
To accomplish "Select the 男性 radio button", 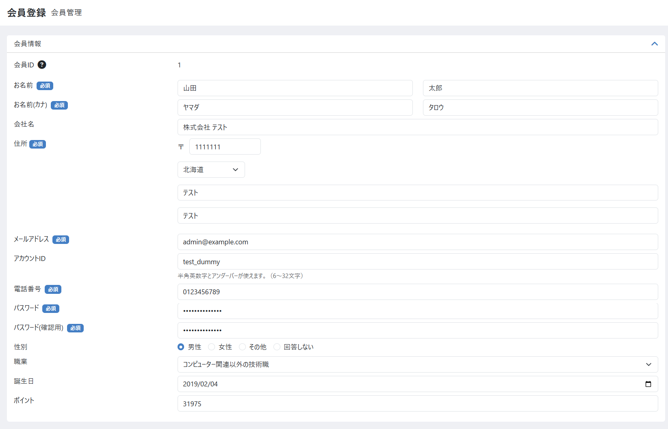I will tap(181, 347).
